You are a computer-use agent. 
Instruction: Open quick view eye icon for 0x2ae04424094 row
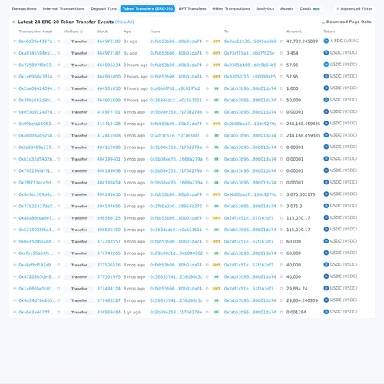pyautogui.click(x=15, y=88)
